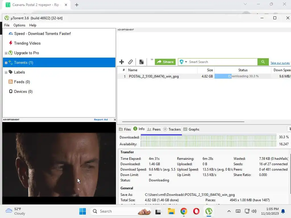The width and height of the screenshot is (291, 218).
Task: Click the green Share button
Action: (165, 62)
